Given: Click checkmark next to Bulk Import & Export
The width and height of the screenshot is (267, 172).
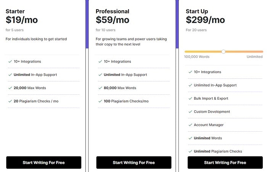Looking at the screenshot, I should pos(190,99).
